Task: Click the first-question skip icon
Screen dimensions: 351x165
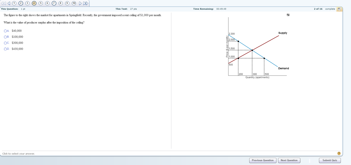Action: click(x=3, y=3)
